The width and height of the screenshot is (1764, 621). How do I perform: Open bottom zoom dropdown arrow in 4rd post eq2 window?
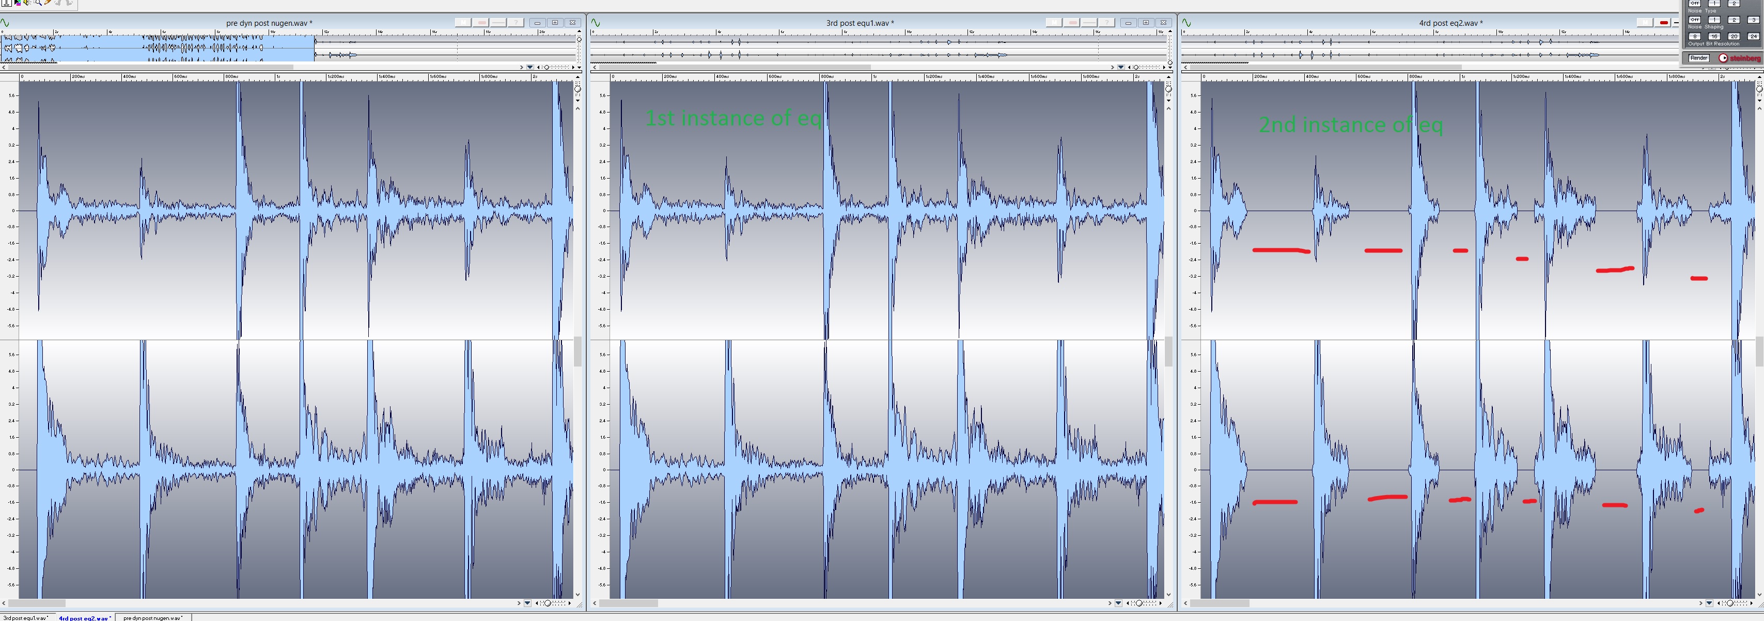pyautogui.click(x=1709, y=603)
